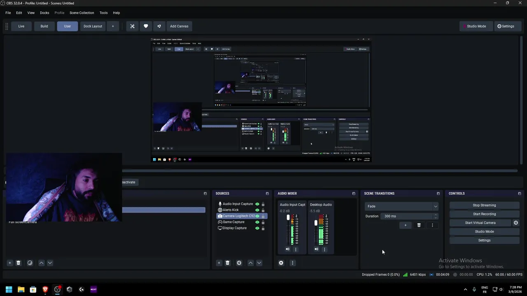Screen dimensions: 527x296
Task: Open Brave browser from the taskbar
Action: coord(45,289)
